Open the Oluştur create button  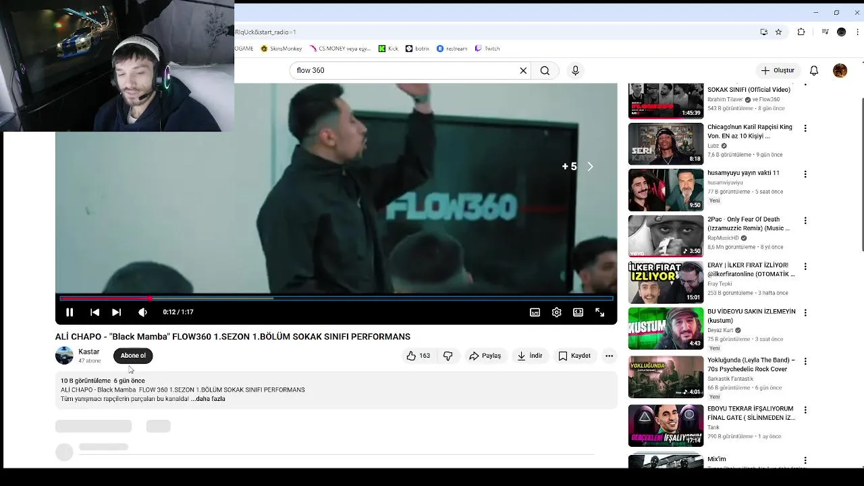(778, 70)
